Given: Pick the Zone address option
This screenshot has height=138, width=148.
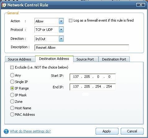Looking at the screenshot, I should tap(12, 102).
